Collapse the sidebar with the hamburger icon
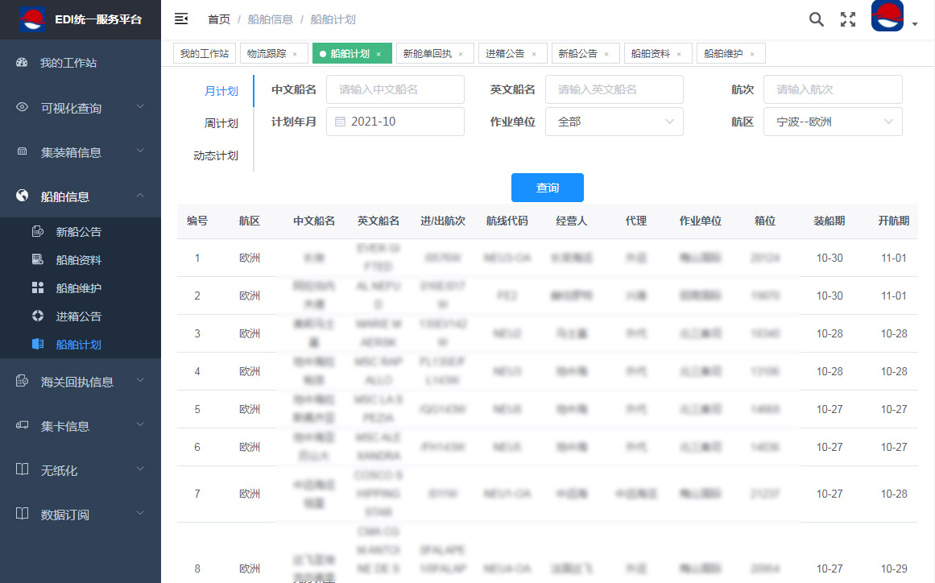The height and width of the screenshot is (583, 935). (x=181, y=19)
